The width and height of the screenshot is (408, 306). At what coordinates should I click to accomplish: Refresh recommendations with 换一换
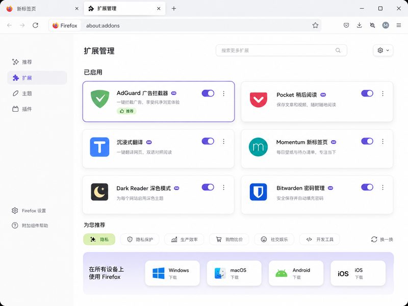tap(382, 239)
